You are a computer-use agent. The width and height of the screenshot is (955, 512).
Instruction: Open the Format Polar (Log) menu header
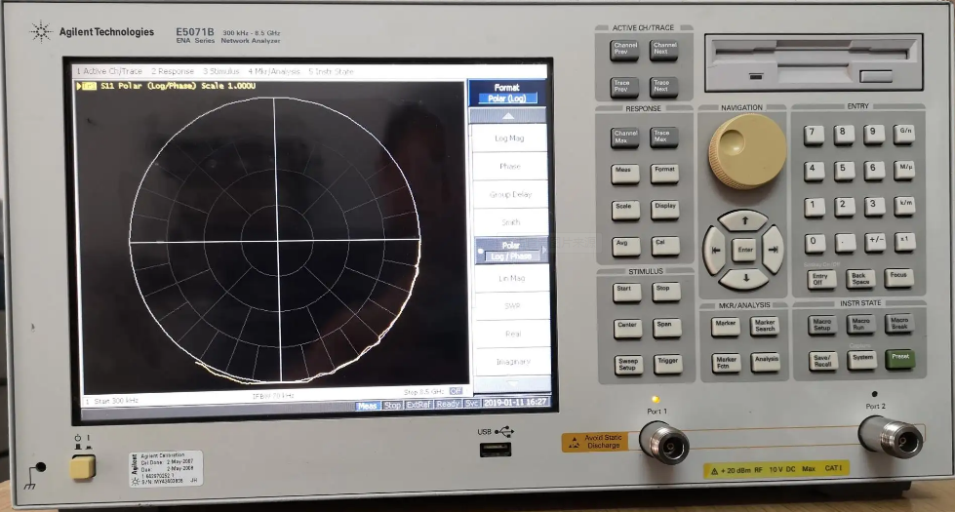(x=506, y=93)
